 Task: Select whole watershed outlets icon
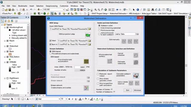click(x=110, y=61)
